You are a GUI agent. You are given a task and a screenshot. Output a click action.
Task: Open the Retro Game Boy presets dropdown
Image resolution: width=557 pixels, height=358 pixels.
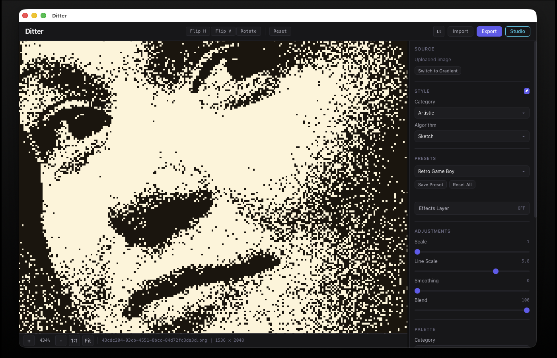[x=472, y=171]
